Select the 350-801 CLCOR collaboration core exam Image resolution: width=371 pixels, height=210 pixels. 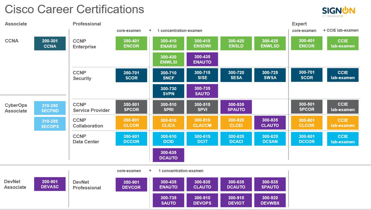point(131,122)
